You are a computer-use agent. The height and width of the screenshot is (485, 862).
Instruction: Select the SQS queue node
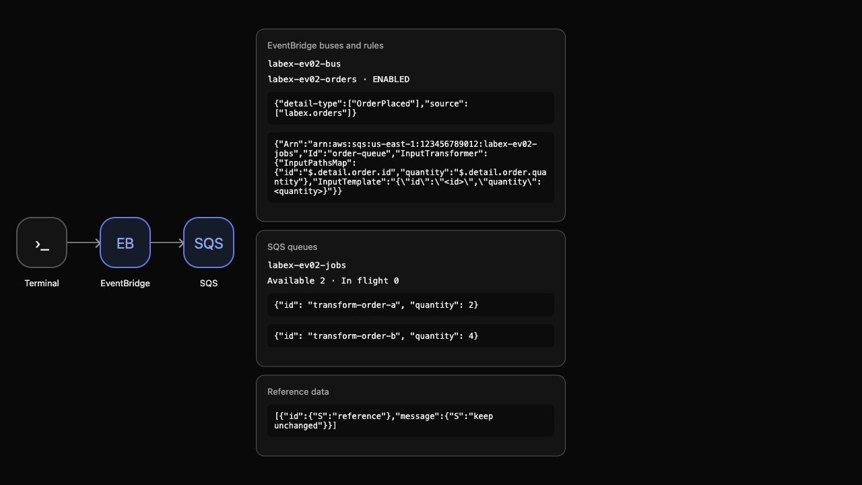[x=209, y=243]
